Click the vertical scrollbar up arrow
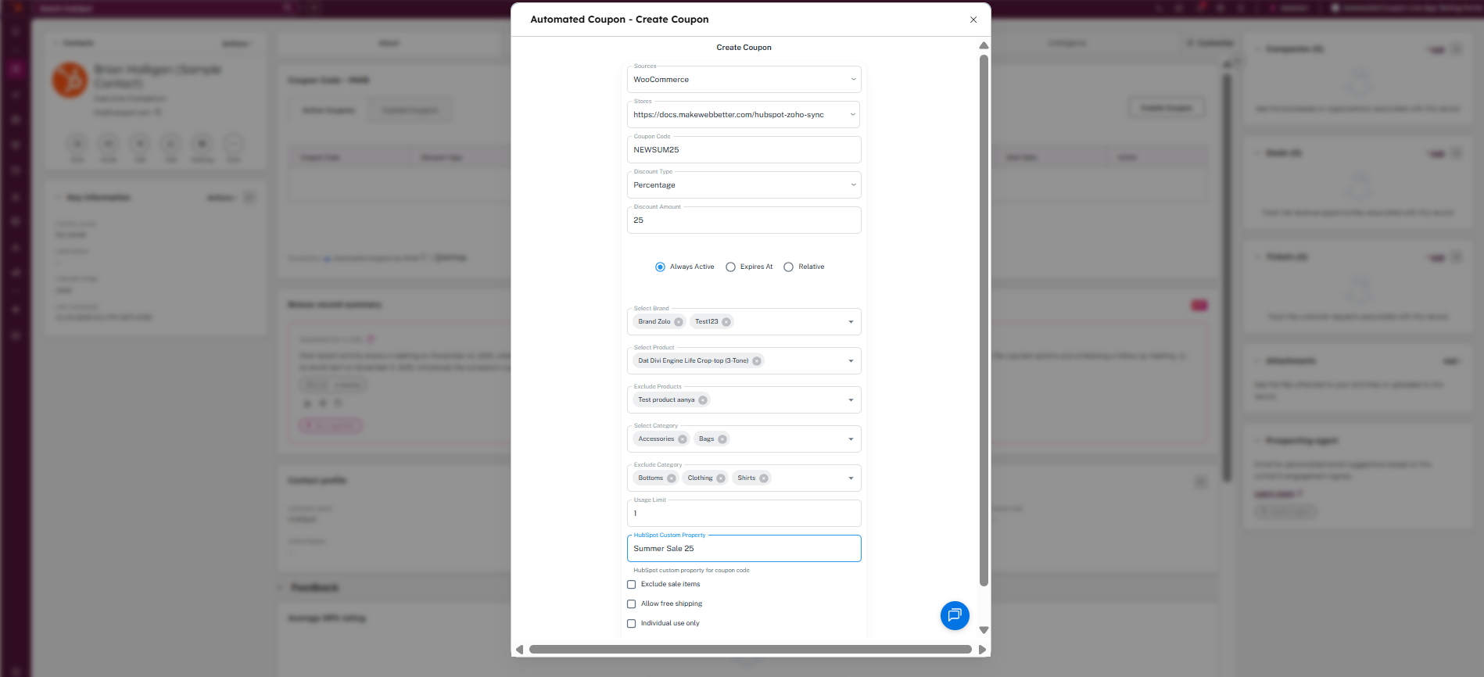The width and height of the screenshot is (1484, 677). click(x=984, y=45)
